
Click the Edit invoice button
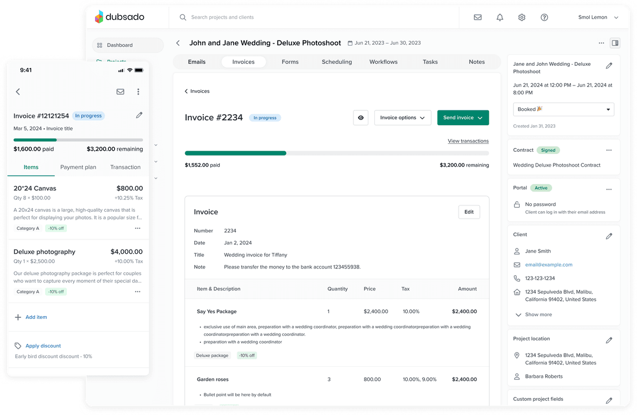(469, 212)
